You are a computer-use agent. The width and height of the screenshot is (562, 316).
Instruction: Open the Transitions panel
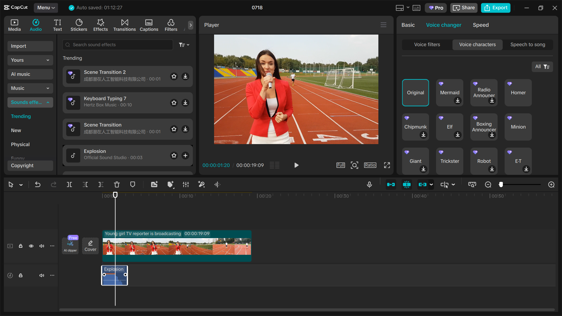[x=124, y=25]
